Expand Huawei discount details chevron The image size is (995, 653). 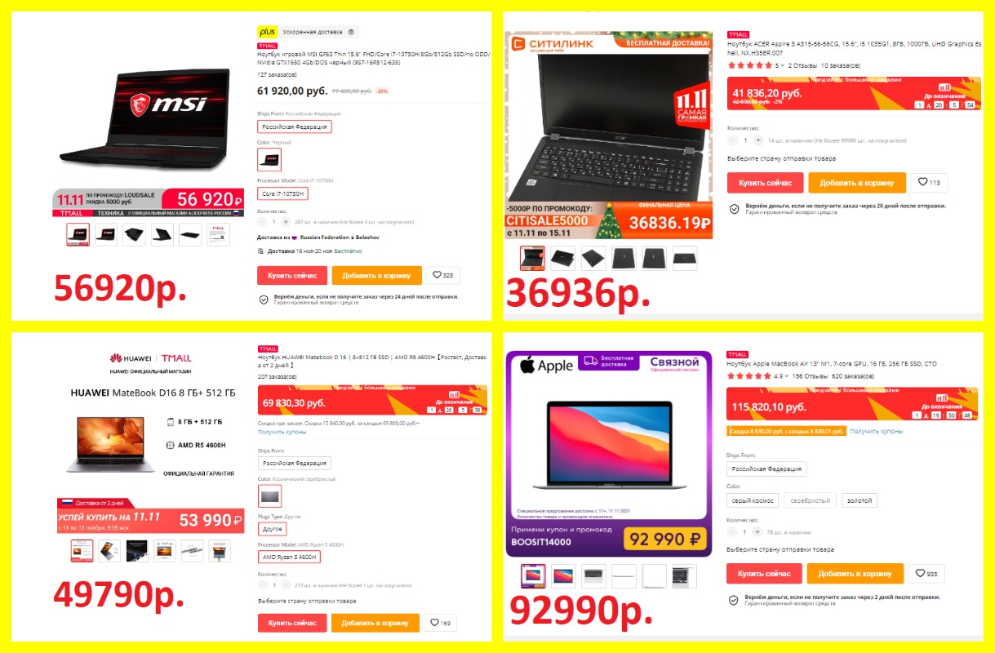(418, 424)
